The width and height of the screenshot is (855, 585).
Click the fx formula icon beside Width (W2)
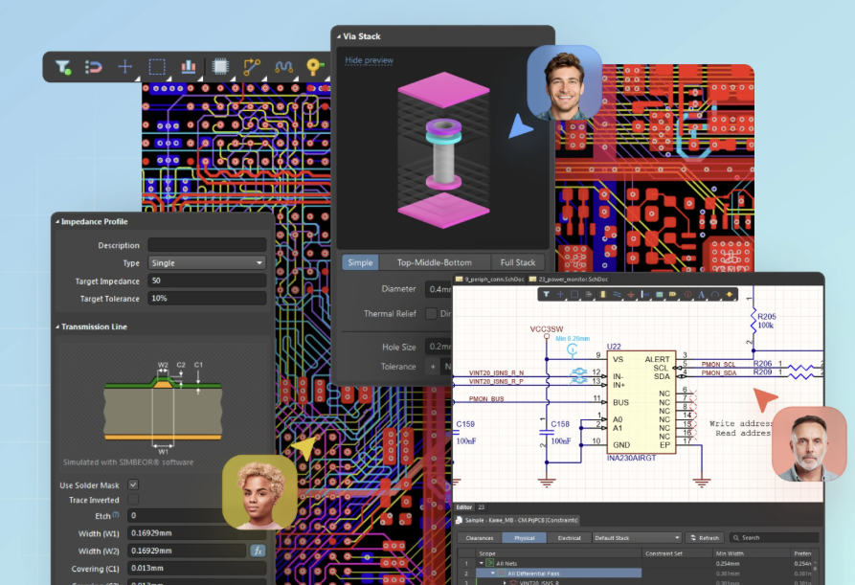(x=259, y=551)
